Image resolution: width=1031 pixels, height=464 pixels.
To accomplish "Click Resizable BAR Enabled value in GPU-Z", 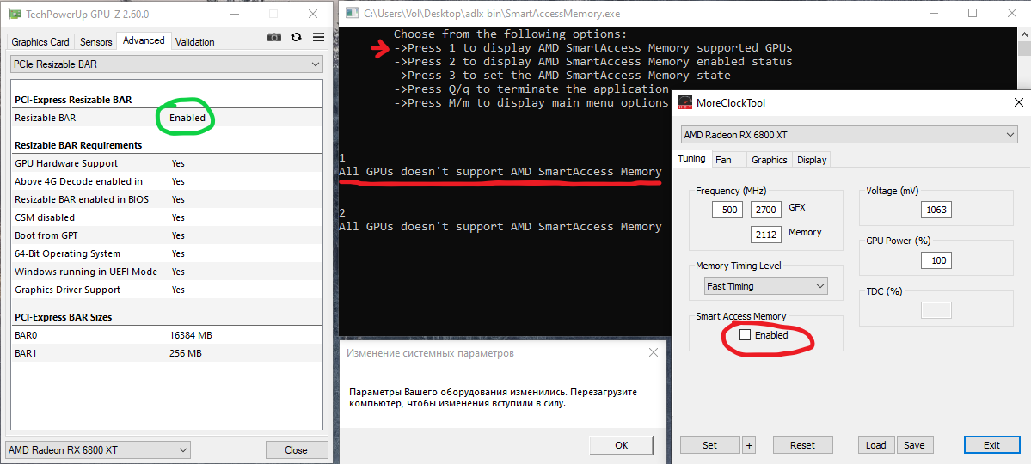I will (x=187, y=119).
